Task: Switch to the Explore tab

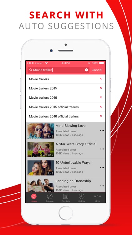Action: tap(50, 198)
